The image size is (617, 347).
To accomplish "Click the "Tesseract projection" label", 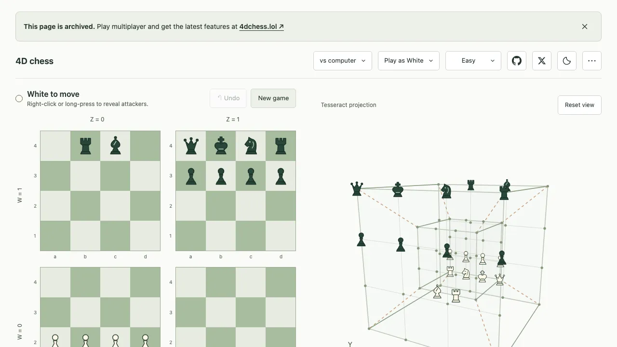I will point(349,105).
